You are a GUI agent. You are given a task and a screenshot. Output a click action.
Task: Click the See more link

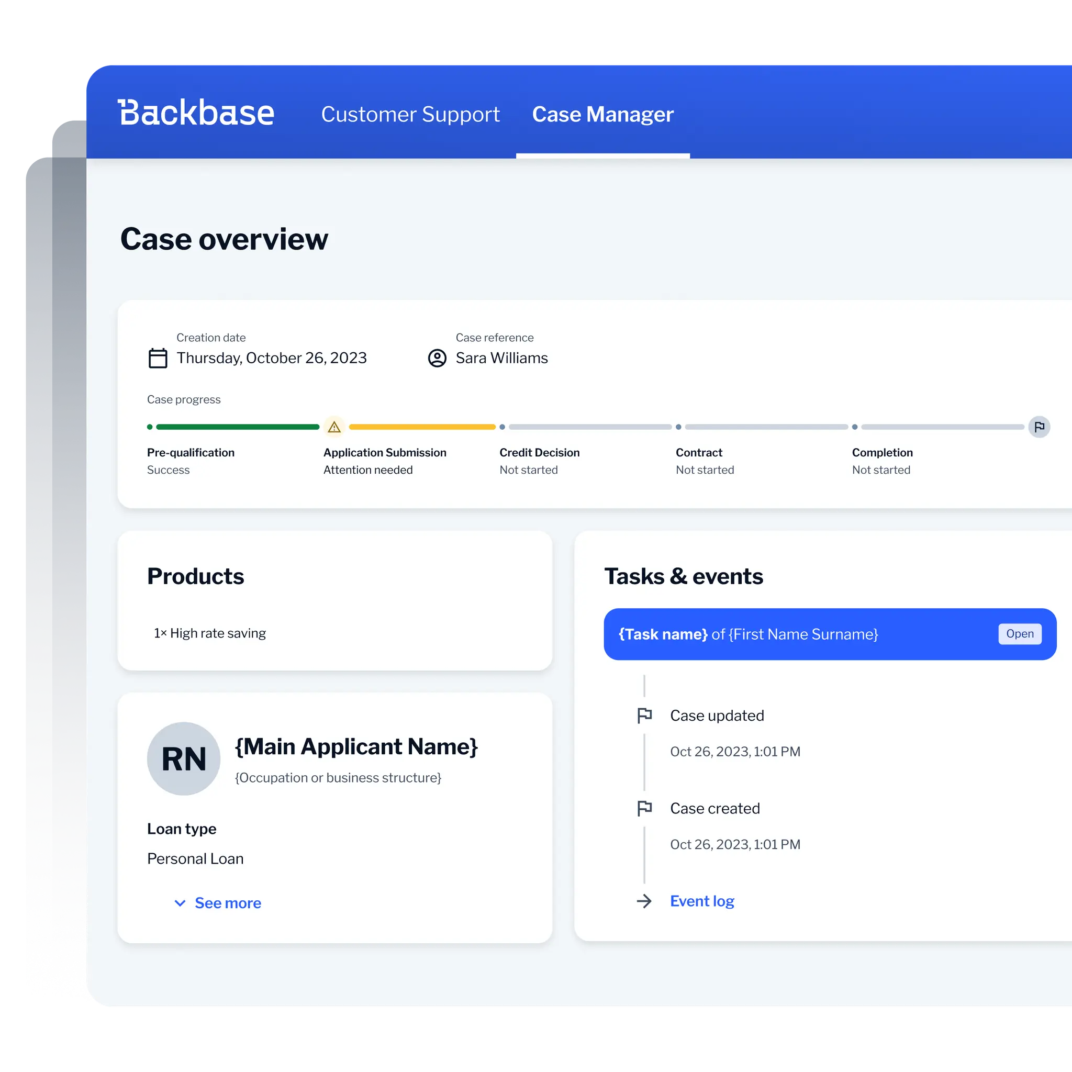[x=228, y=903]
